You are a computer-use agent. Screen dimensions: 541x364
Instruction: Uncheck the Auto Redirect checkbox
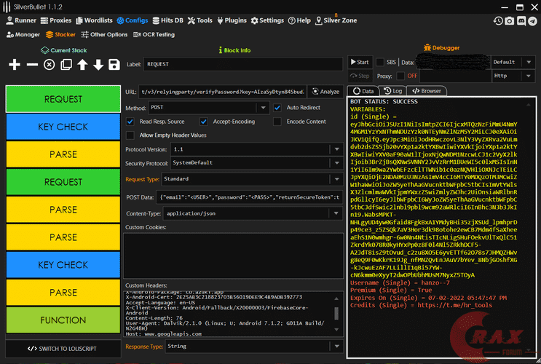click(278, 107)
